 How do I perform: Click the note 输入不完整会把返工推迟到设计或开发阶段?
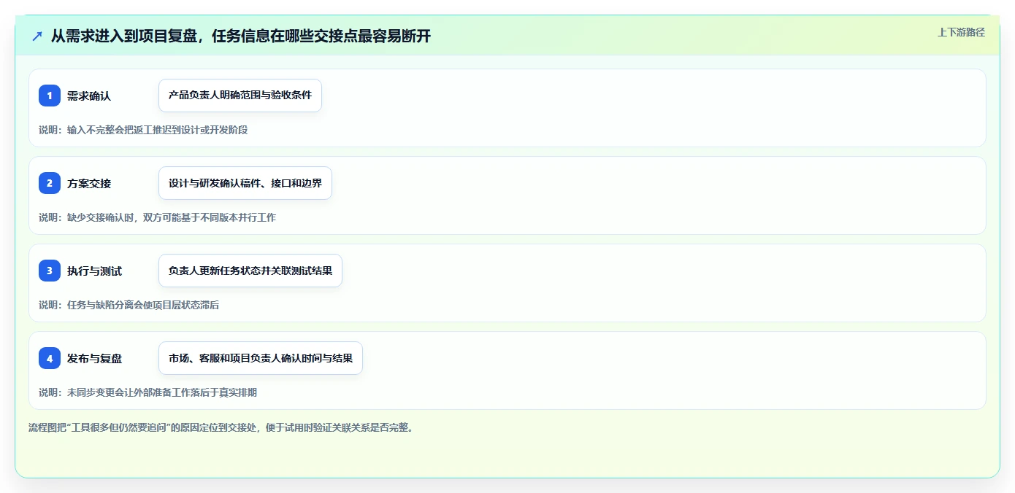pos(143,130)
